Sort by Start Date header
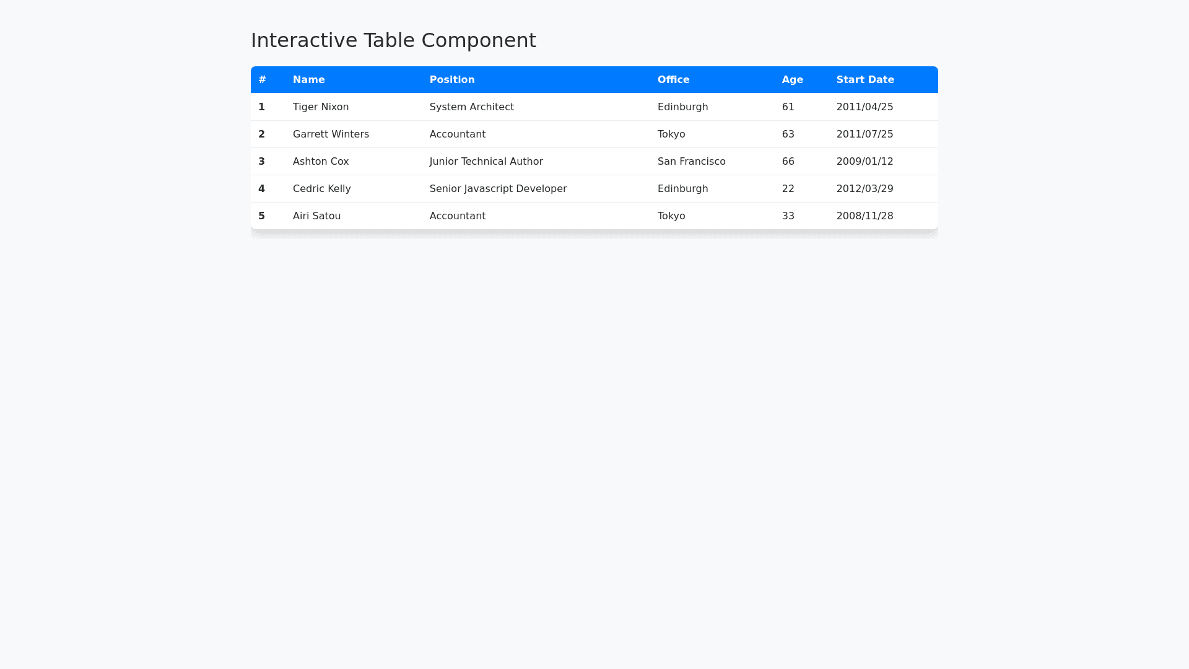This screenshot has width=1189, height=669. click(865, 79)
